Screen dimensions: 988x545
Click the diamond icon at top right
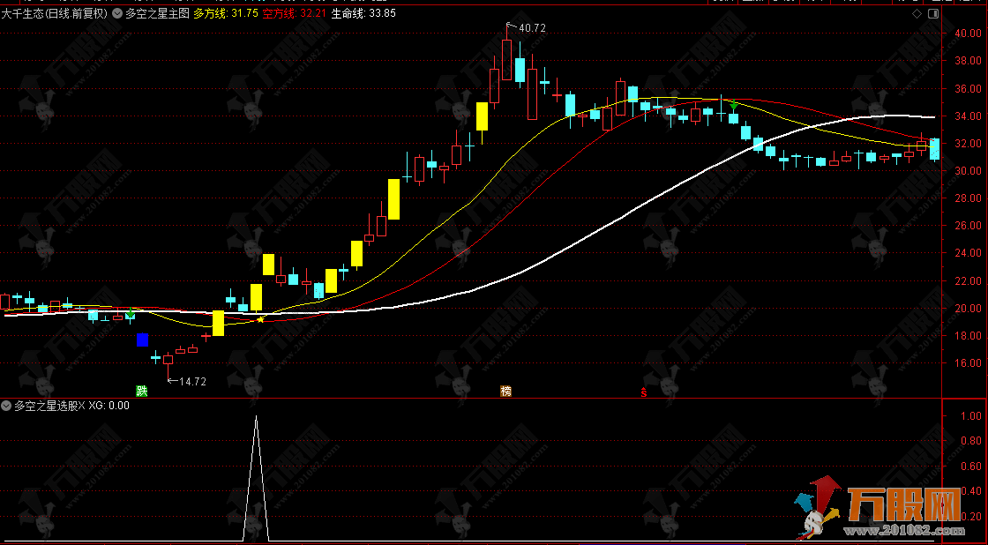917,13
